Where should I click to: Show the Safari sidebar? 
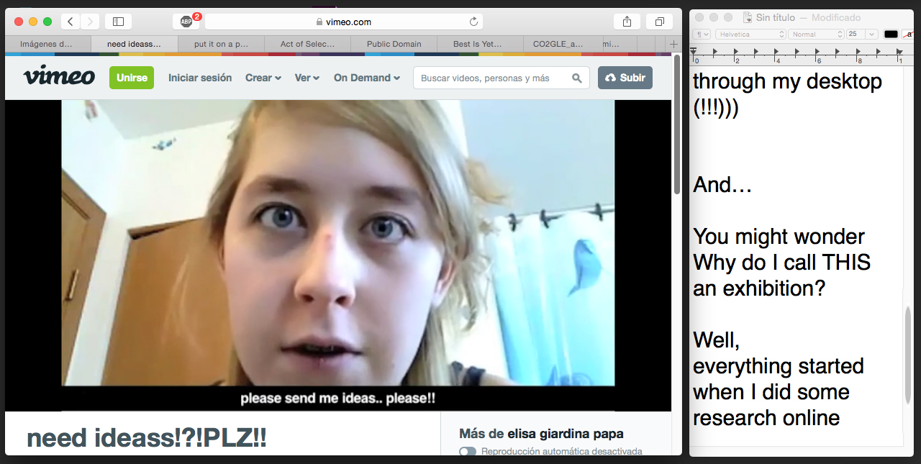click(118, 22)
